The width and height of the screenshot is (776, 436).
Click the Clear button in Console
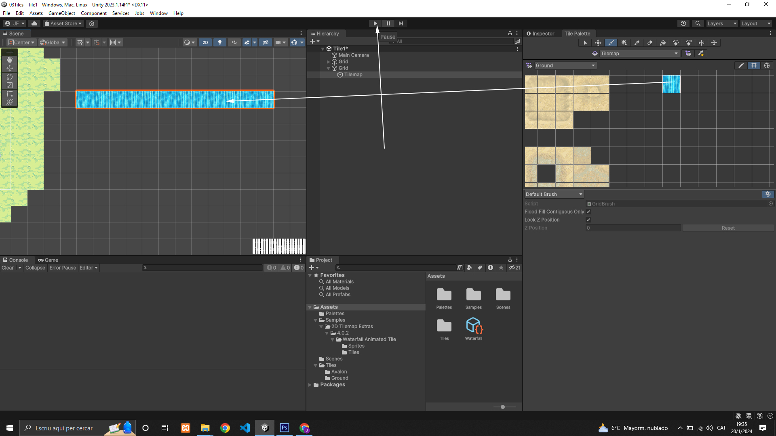click(8, 268)
